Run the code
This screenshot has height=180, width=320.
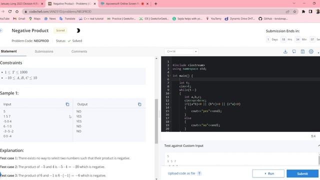point(268,173)
